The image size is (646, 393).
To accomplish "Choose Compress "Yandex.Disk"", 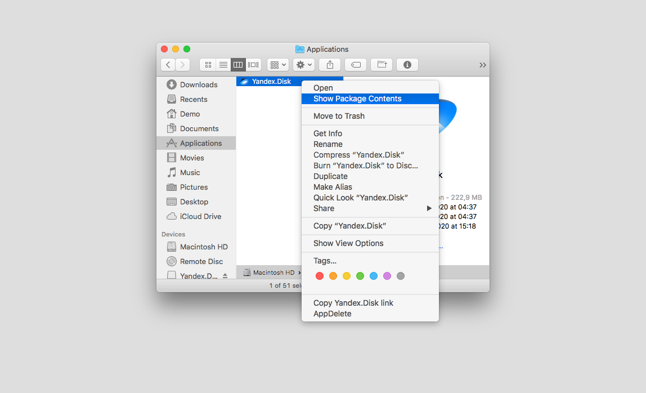I will coord(370,155).
